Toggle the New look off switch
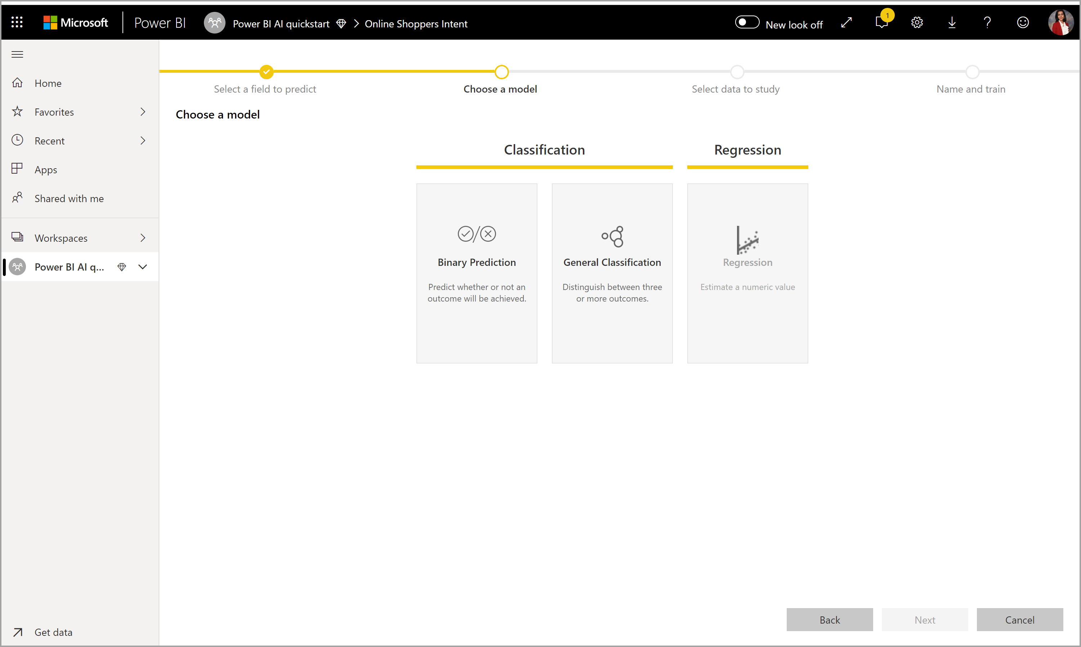The height and width of the screenshot is (647, 1081). coord(745,23)
